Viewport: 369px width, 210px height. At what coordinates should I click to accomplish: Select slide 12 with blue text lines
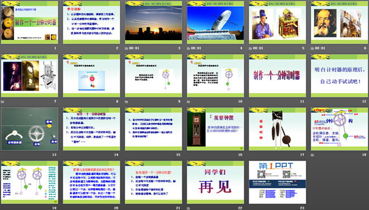tap(339, 76)
